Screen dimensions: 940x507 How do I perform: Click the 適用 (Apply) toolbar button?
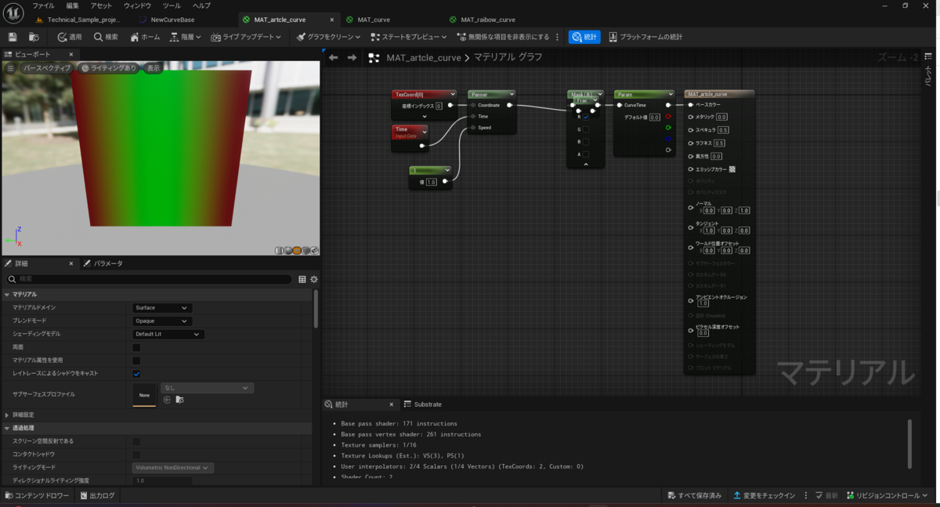coord(69,37)
